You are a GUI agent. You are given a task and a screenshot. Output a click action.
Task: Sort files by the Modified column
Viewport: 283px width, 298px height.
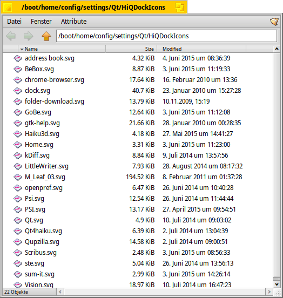click(201, 49)
